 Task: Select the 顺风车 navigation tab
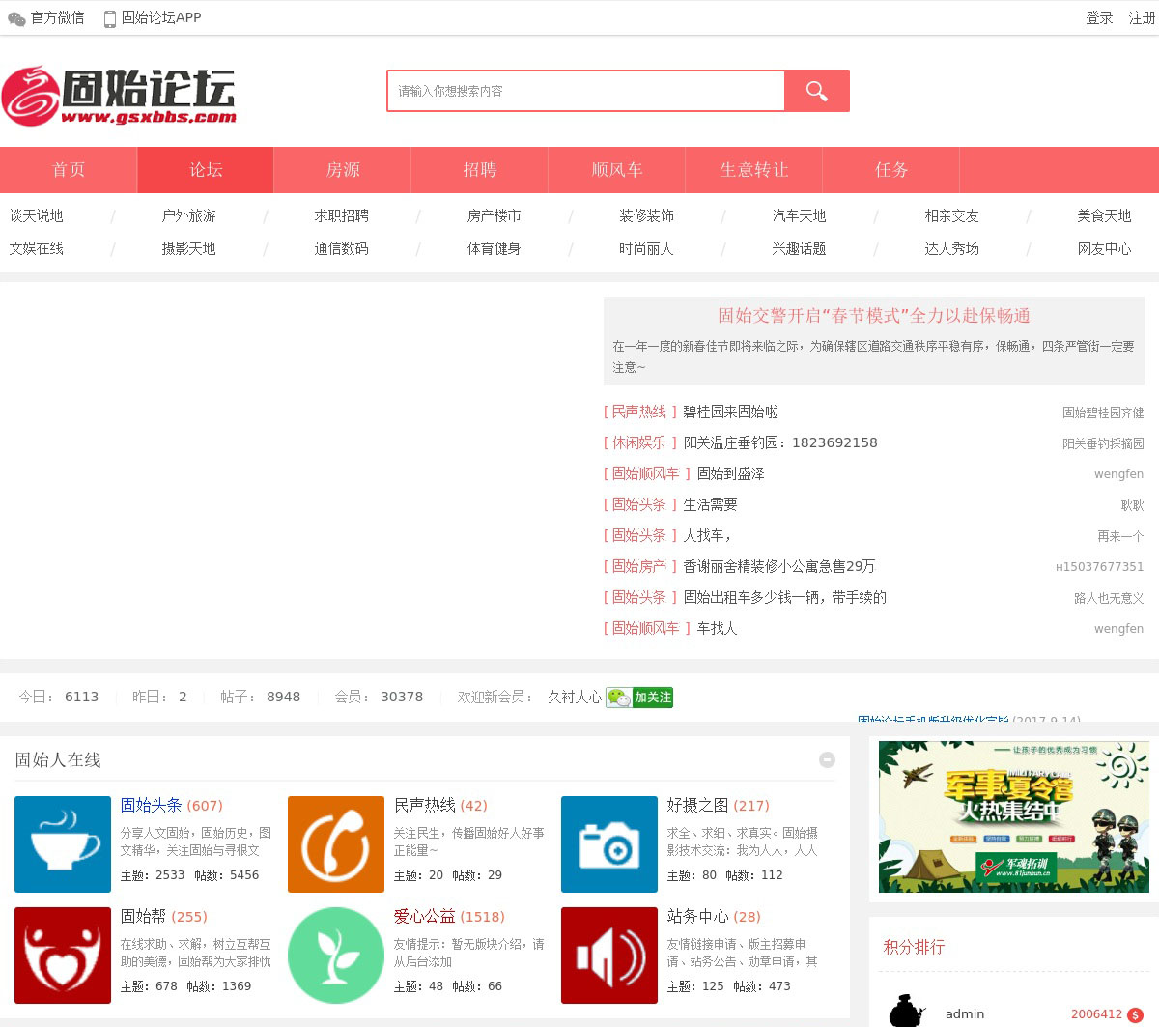(616, 170)
